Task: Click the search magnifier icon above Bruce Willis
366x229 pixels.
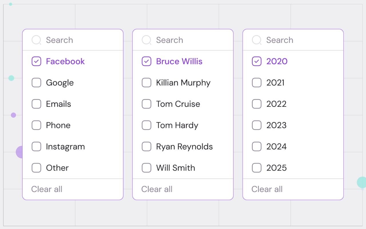Action: (x=146, y=40)
